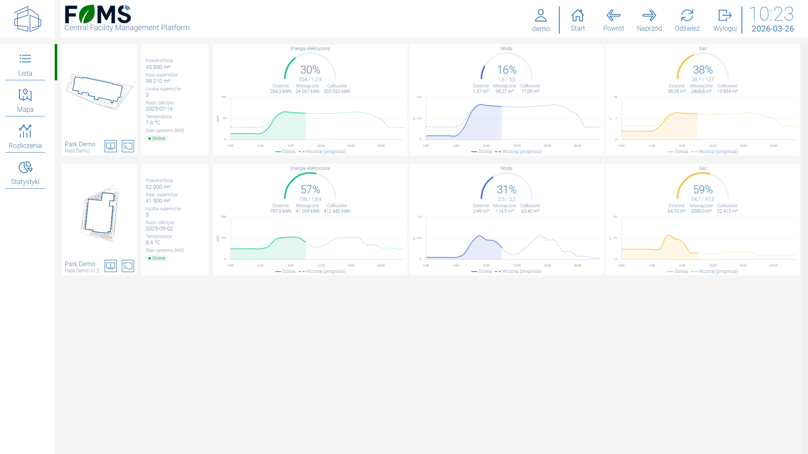Log out using Wyloguj icon
The width and height of the screenshot is (808, 454).
pos(725,16)
